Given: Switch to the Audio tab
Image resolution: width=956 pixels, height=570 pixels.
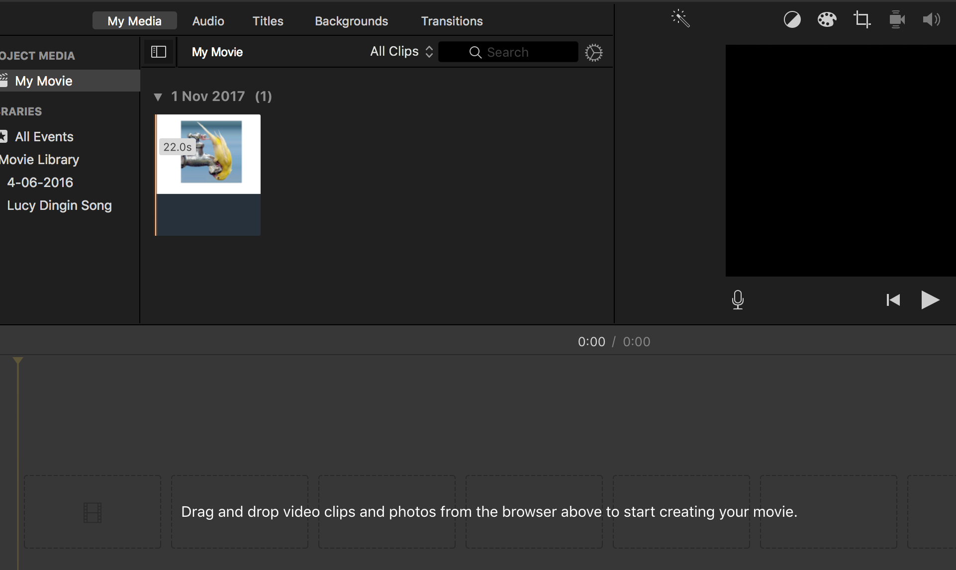Looking at the screenshot, I should pyautogui.click(x=208, y=21).
